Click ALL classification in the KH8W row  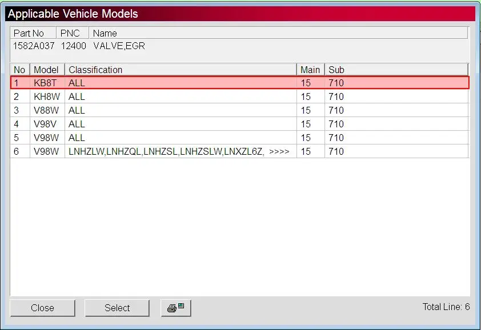tap(77, 96)
